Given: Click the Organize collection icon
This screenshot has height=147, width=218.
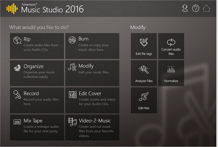Looking at the screenshot, I should pos(17,67).
